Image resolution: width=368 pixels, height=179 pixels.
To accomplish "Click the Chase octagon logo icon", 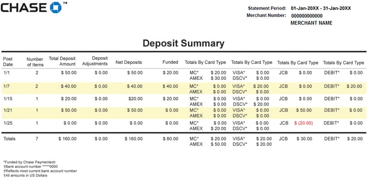I will pyautogui.click(x=56, y=7).
